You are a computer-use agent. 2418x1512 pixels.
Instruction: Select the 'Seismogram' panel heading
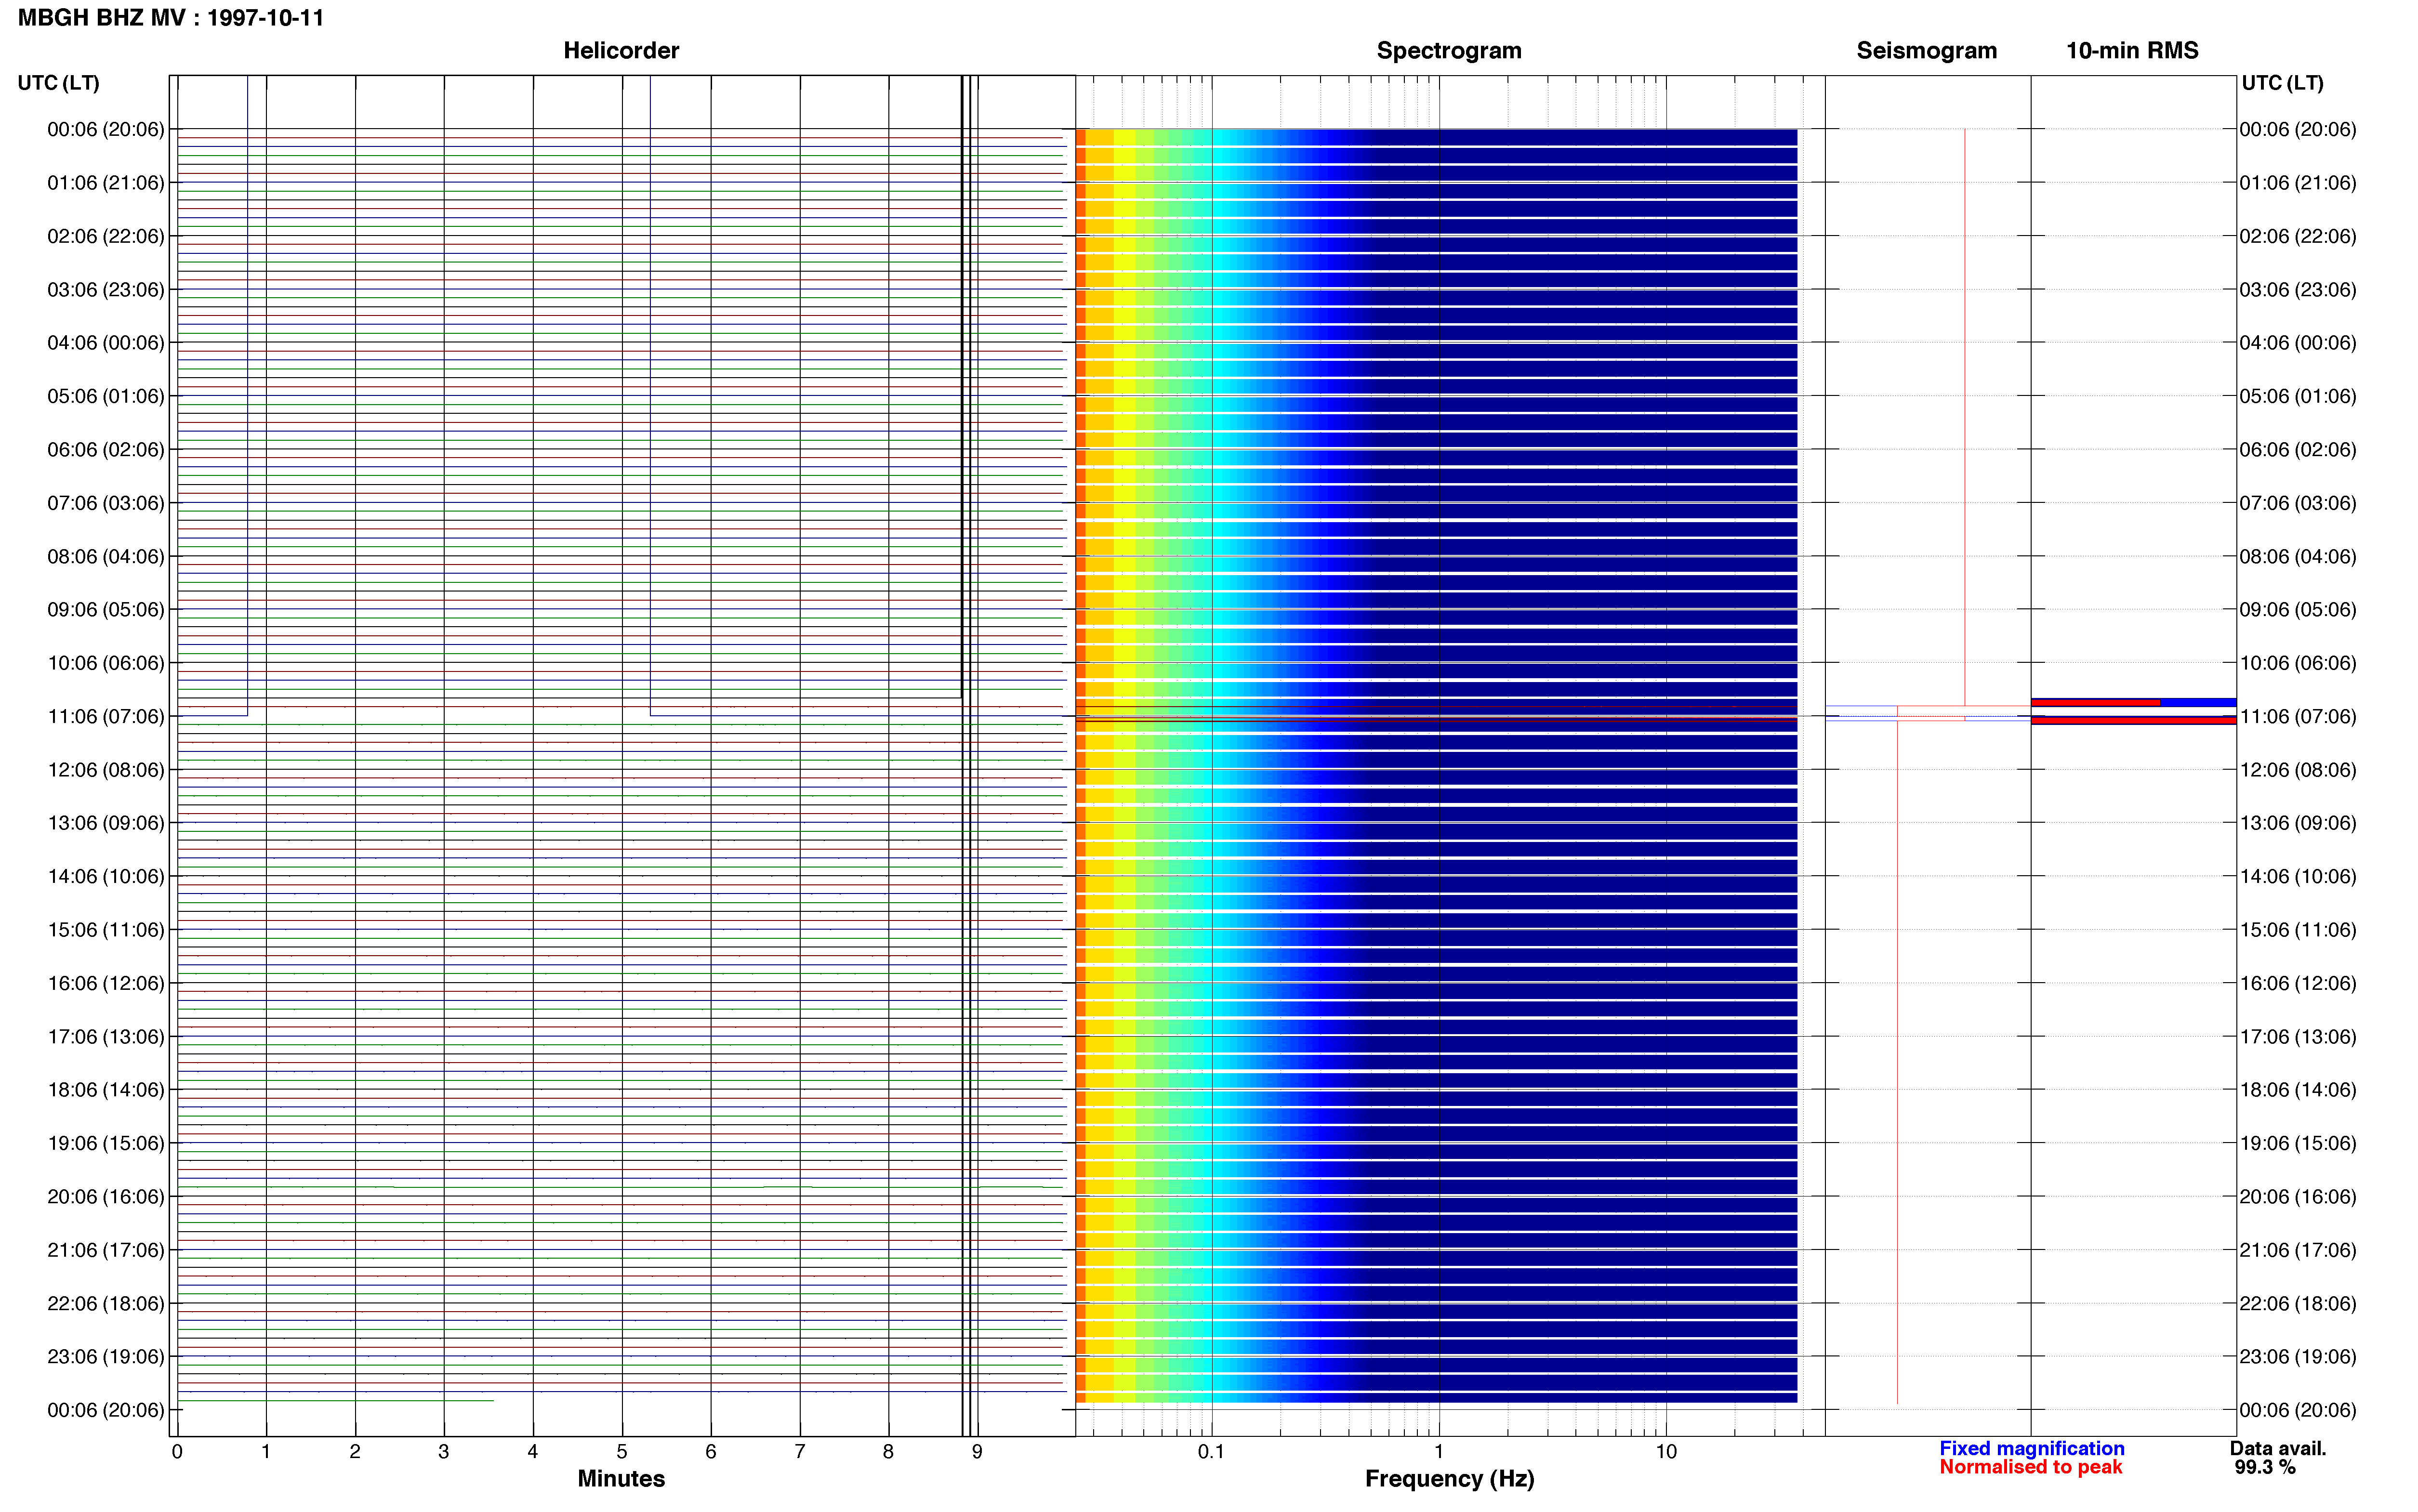pos(1926,51)
